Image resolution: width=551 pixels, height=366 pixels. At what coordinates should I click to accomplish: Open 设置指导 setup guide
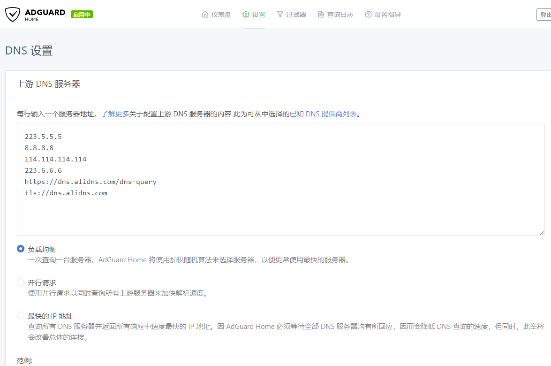coord(383,15)
